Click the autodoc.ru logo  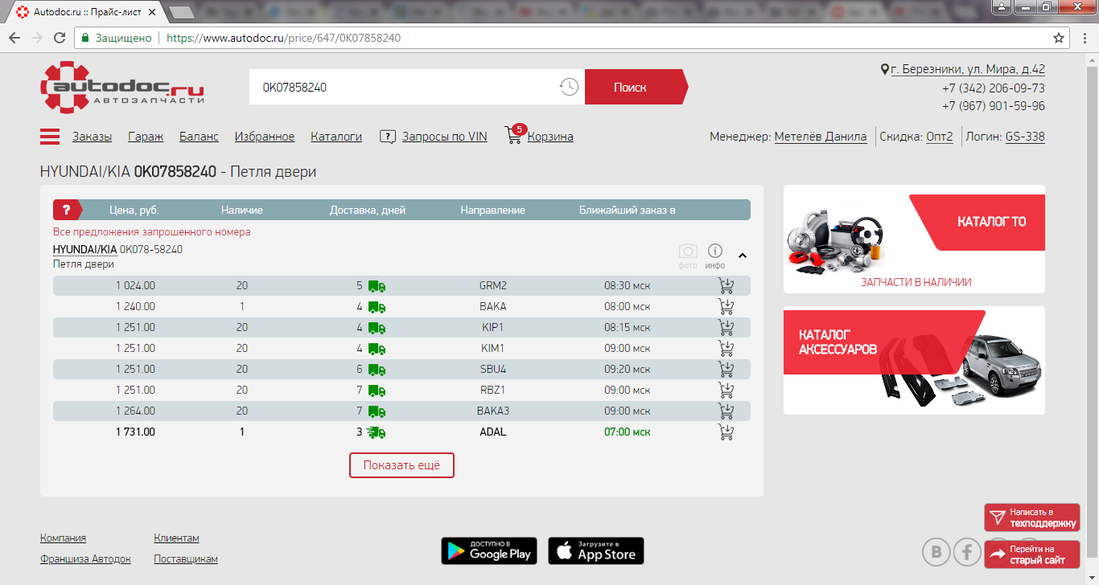pos(122,87)
